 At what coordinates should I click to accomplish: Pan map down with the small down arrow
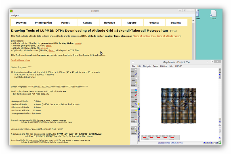(x=220, y=119)
